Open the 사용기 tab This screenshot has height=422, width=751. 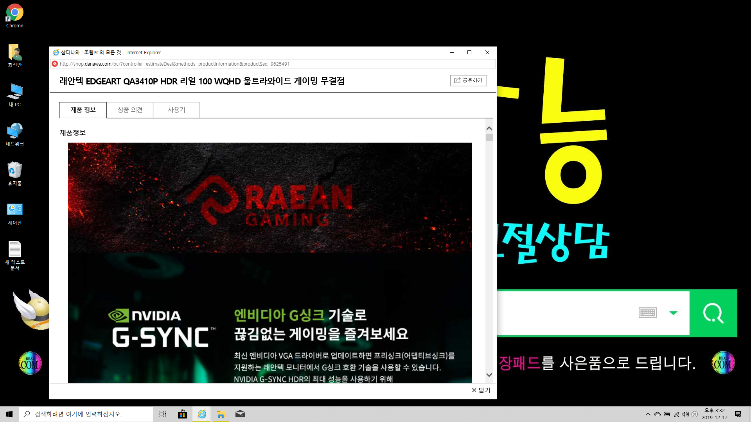coord(176,110)
